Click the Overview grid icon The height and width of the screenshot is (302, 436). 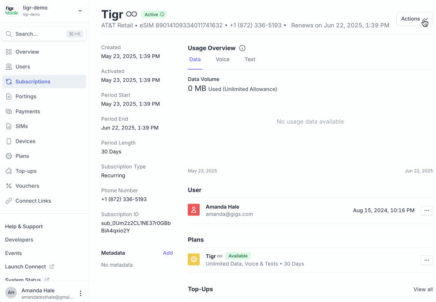coord(9,52)
